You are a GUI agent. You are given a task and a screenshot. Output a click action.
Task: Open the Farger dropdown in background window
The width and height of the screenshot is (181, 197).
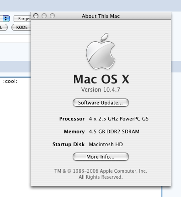click(x=22, y=19)
